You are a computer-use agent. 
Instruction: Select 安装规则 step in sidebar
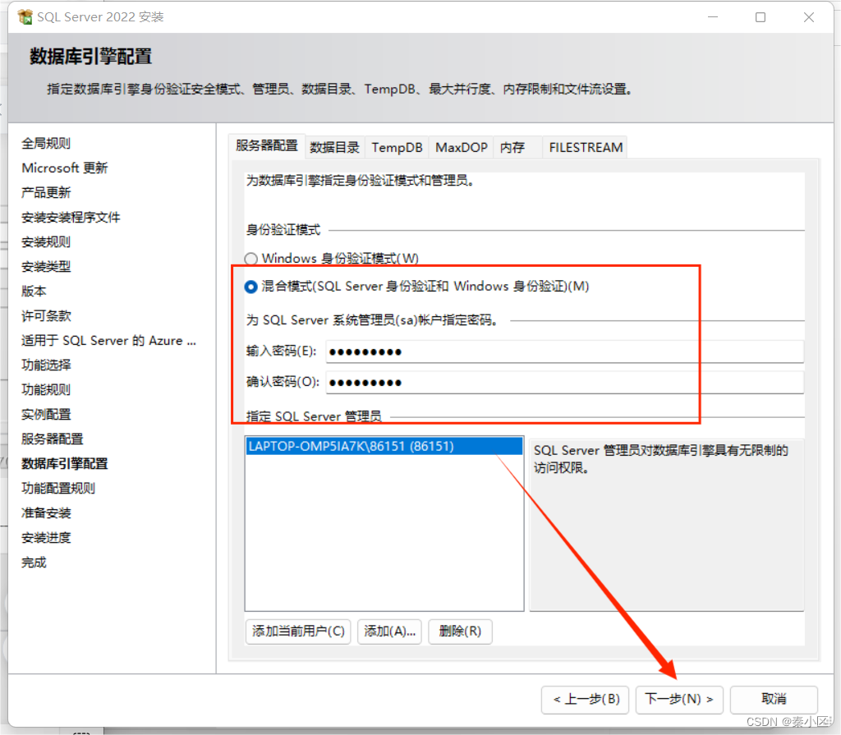pos(46,242)
